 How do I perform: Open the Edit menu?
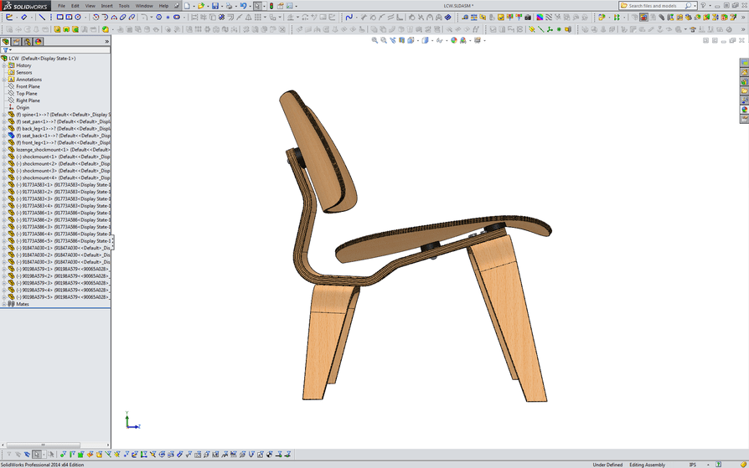[75, 6]
